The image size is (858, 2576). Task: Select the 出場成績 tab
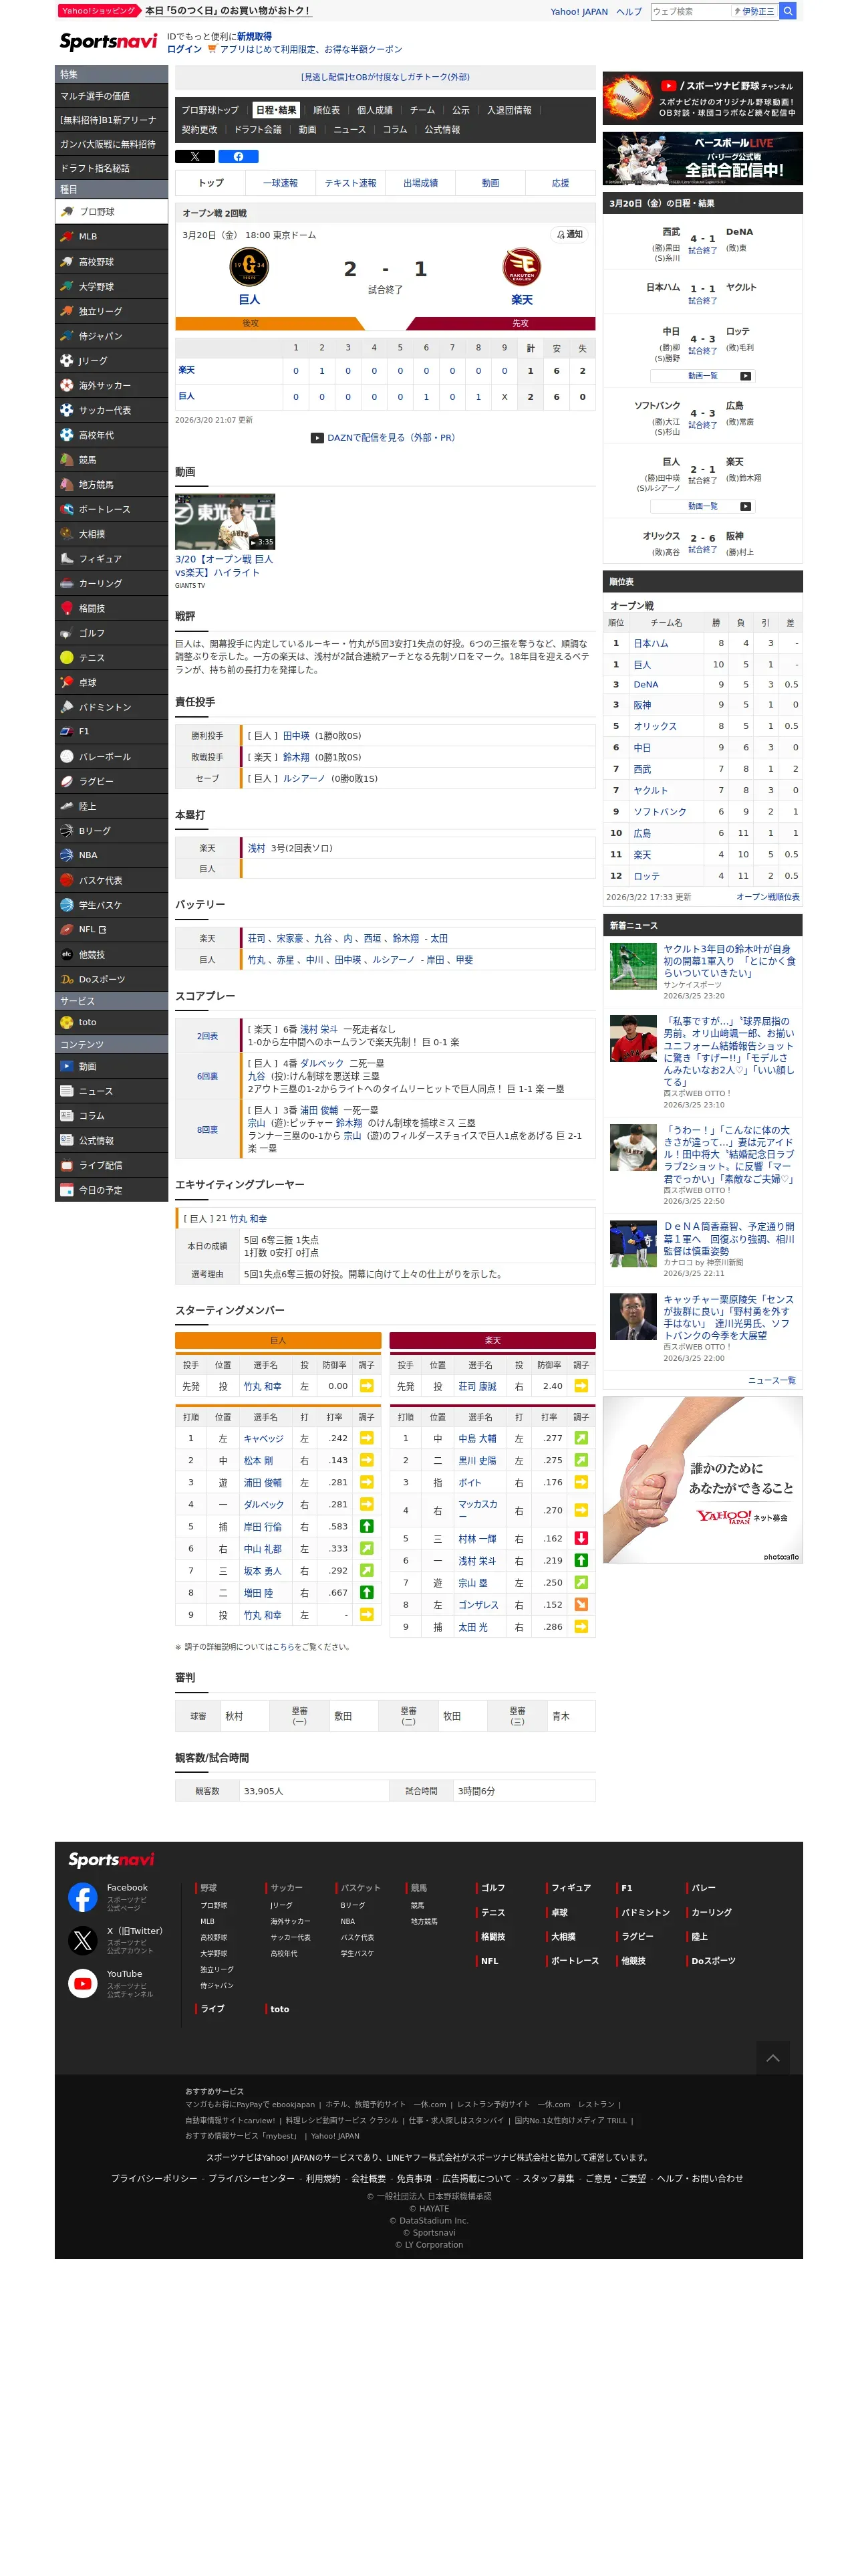[x=420, y=184]
